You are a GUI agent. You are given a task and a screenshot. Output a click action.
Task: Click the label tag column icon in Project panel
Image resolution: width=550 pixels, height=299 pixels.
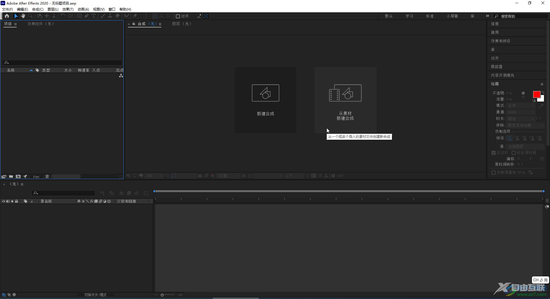tap(37, 70)
